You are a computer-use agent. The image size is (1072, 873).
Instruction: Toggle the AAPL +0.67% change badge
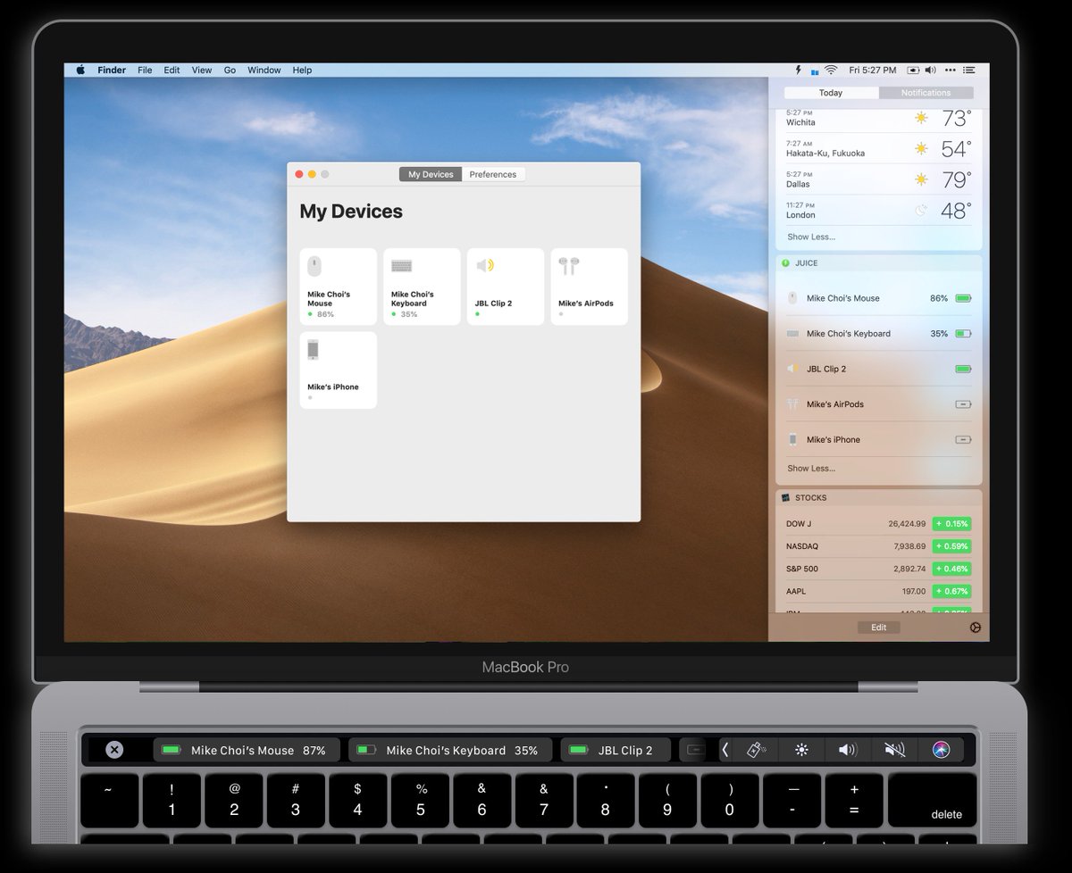click(x=951, y=591)
